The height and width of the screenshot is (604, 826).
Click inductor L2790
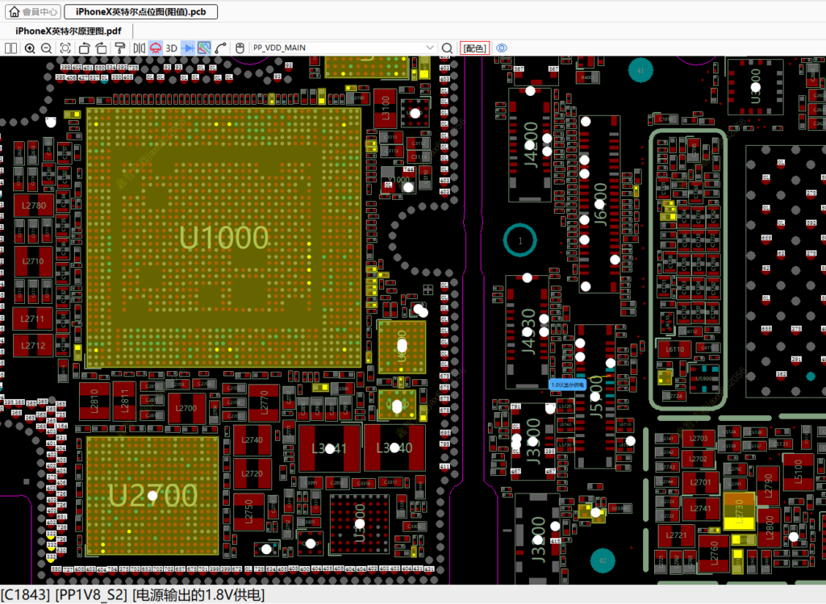[768, 485]
